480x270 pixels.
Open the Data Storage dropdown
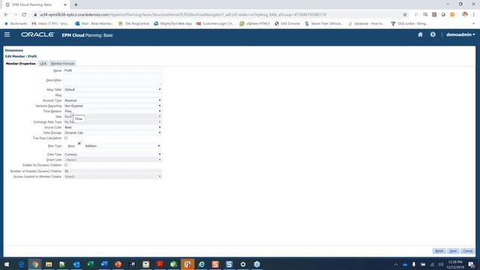(x=112, y=133)
